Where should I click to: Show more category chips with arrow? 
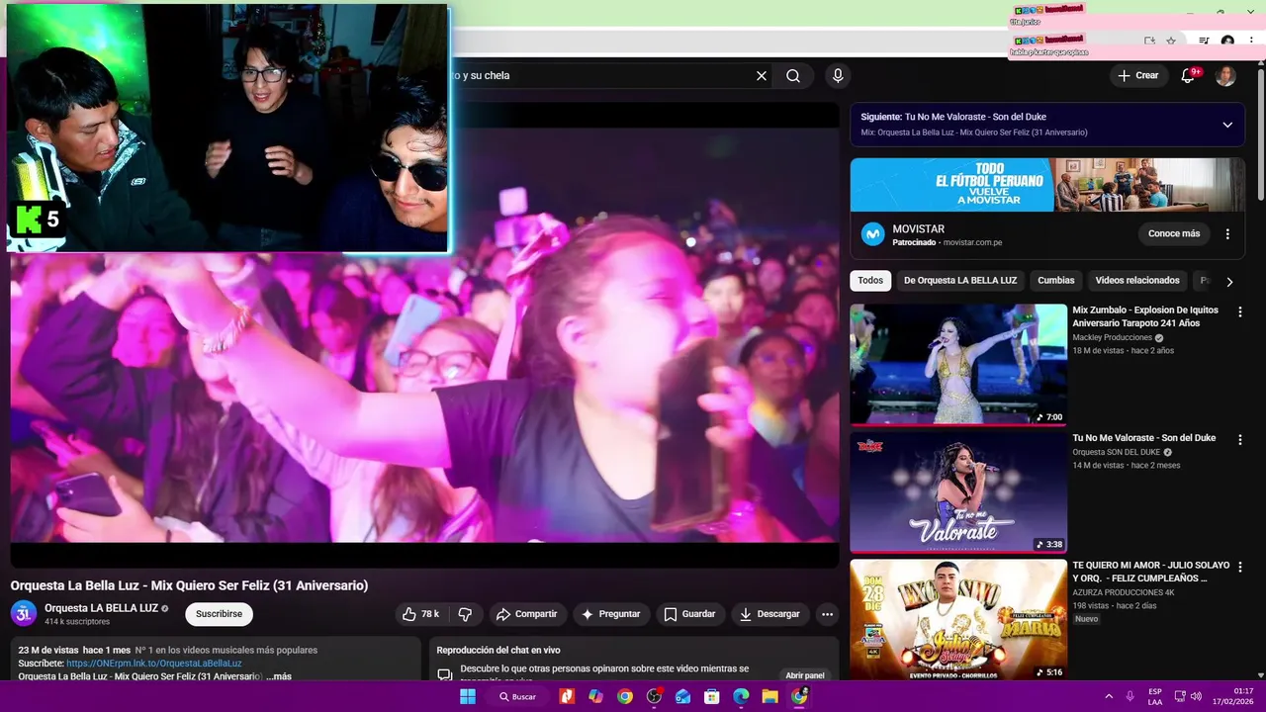pos(1229,281)
